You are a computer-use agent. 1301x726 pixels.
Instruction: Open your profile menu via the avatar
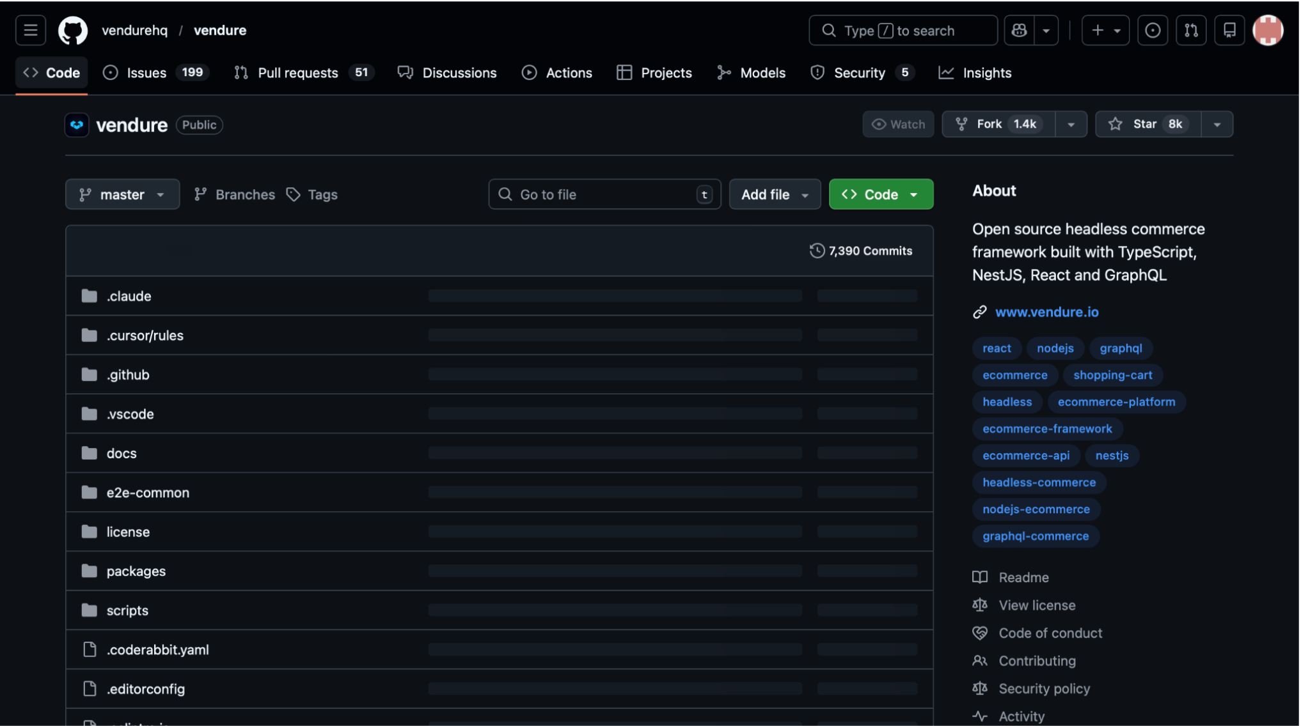tap(1267, 30)
